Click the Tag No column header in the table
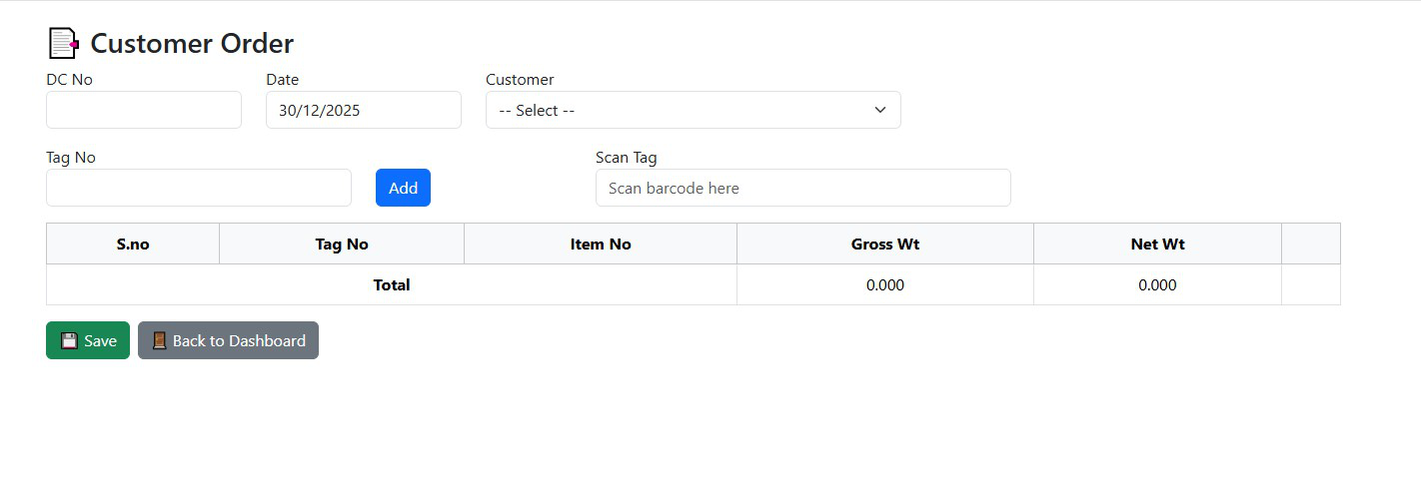This screenshot has height=495, width=1421. [x=342, y=244]
